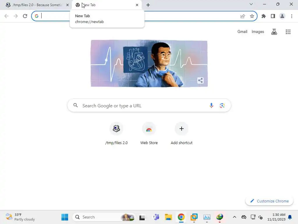Click the taskbar Search box
Viewport: 298px width, 224px height.
pyautogui.click(x=104, y=217)
